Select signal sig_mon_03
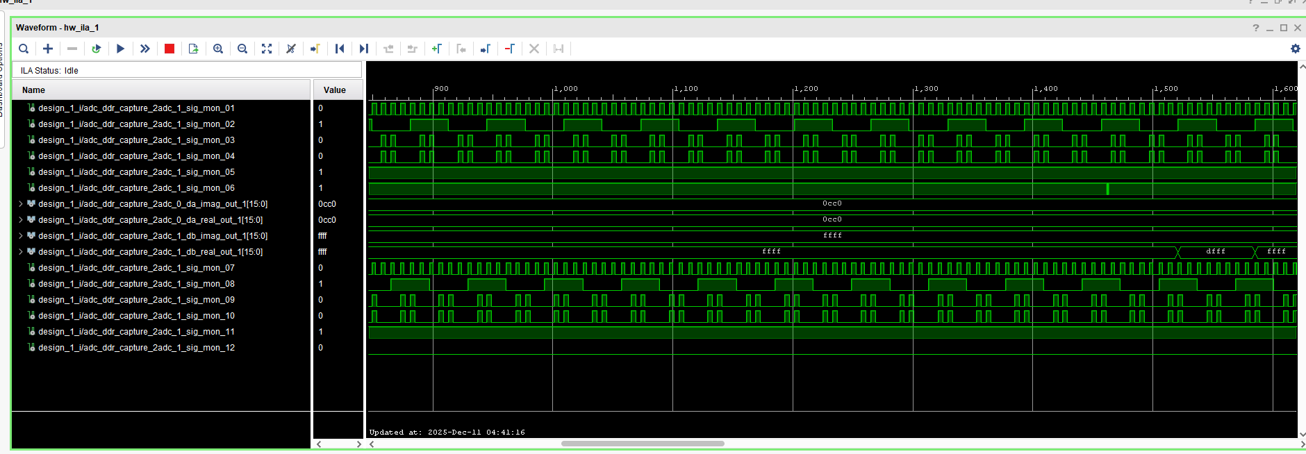The width and height of the screenshot is (1306, 454). pos(136,140)
